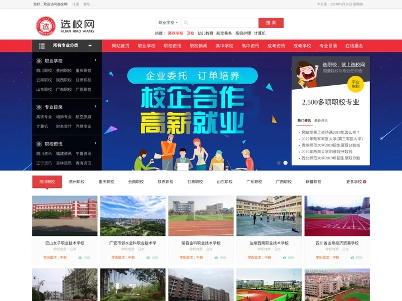402x301 pixels.
Task: Open the 荣县金科职业技术学校 sports field thumbnail
Action: coord(201,216)
